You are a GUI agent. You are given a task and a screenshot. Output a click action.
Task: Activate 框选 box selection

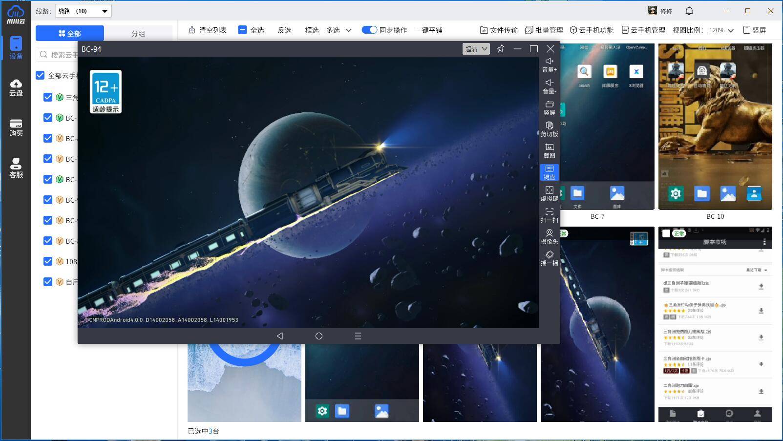click(x=312, y=30)
